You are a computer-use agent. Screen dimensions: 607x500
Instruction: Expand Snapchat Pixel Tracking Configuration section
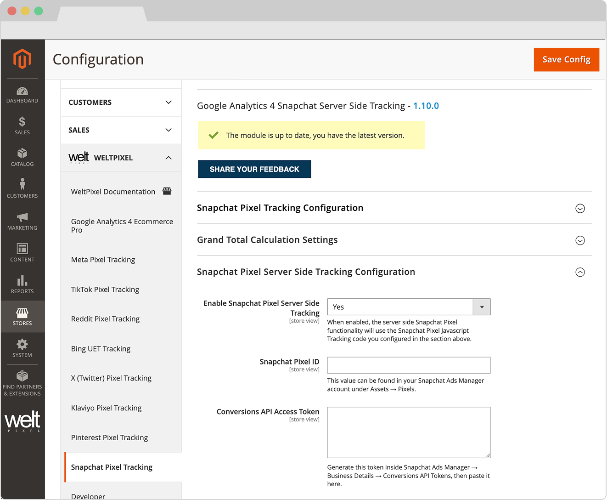[x=580, y=209]
